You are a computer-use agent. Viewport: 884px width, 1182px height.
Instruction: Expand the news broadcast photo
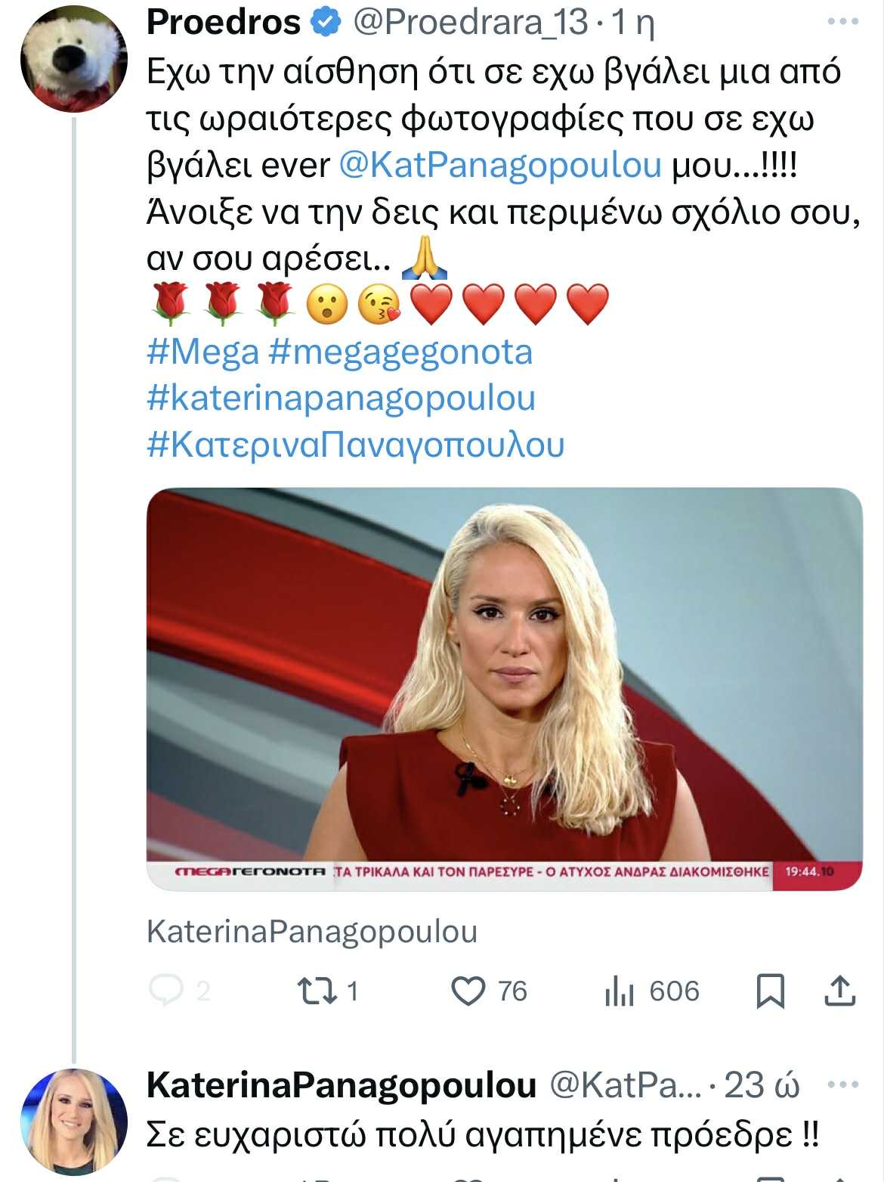[x=504, y=688]
